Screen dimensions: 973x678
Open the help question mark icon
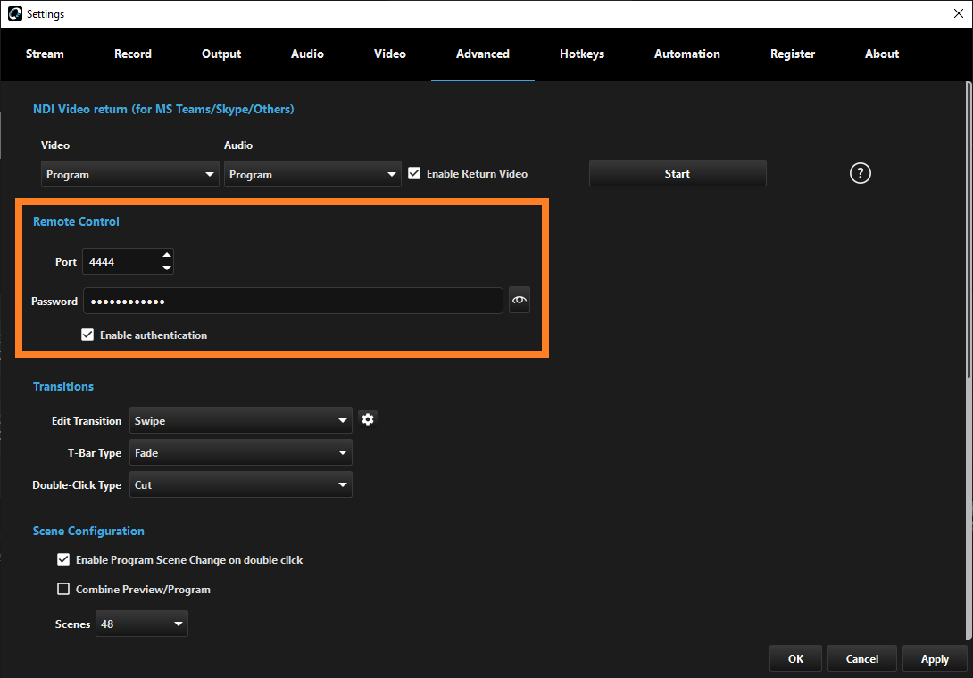pyautogui.click(x=860, y=173)
